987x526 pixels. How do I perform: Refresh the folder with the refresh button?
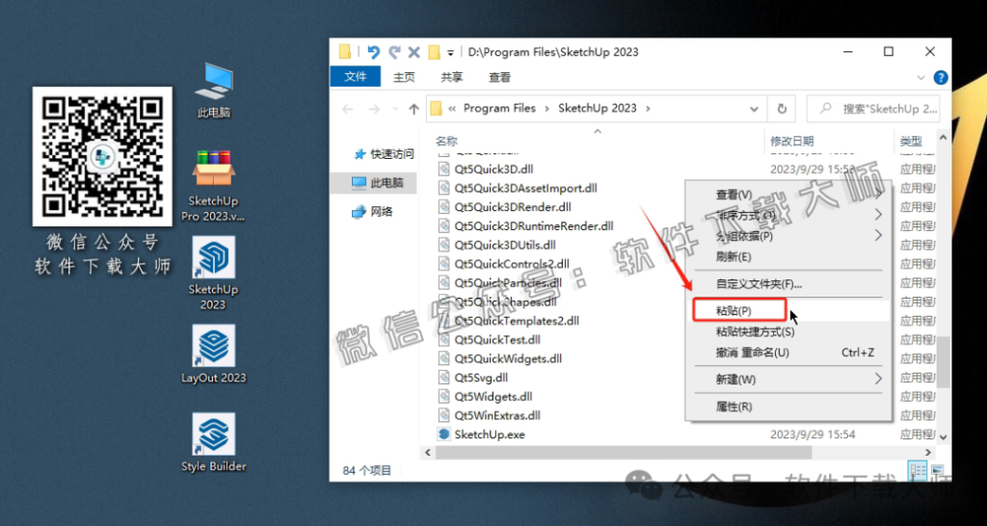(783, 109)
